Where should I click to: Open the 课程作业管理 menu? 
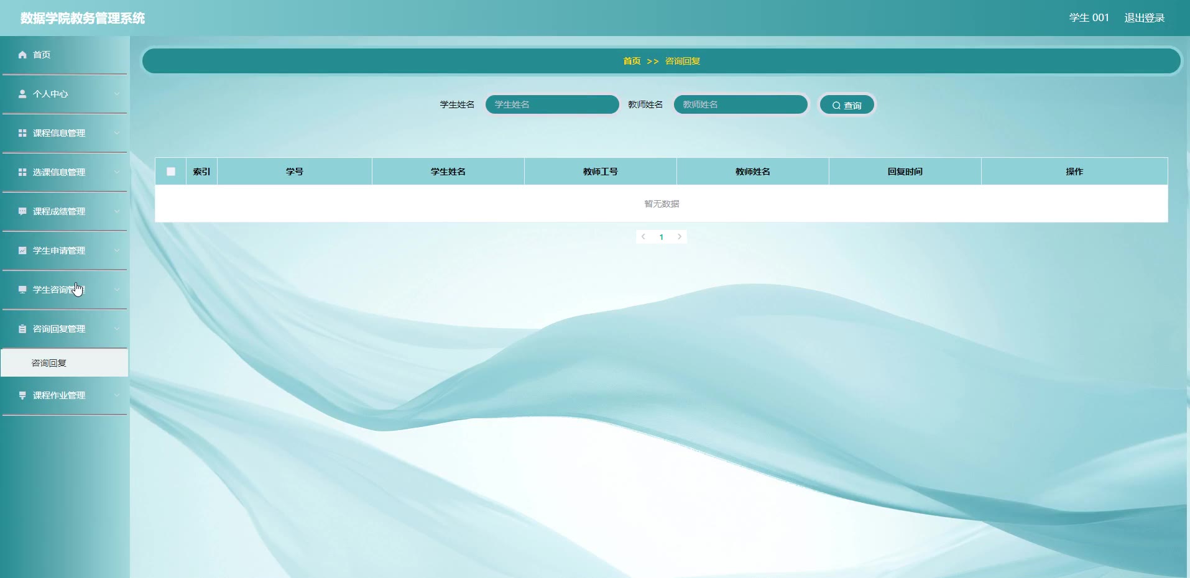[x=65, y=395]
